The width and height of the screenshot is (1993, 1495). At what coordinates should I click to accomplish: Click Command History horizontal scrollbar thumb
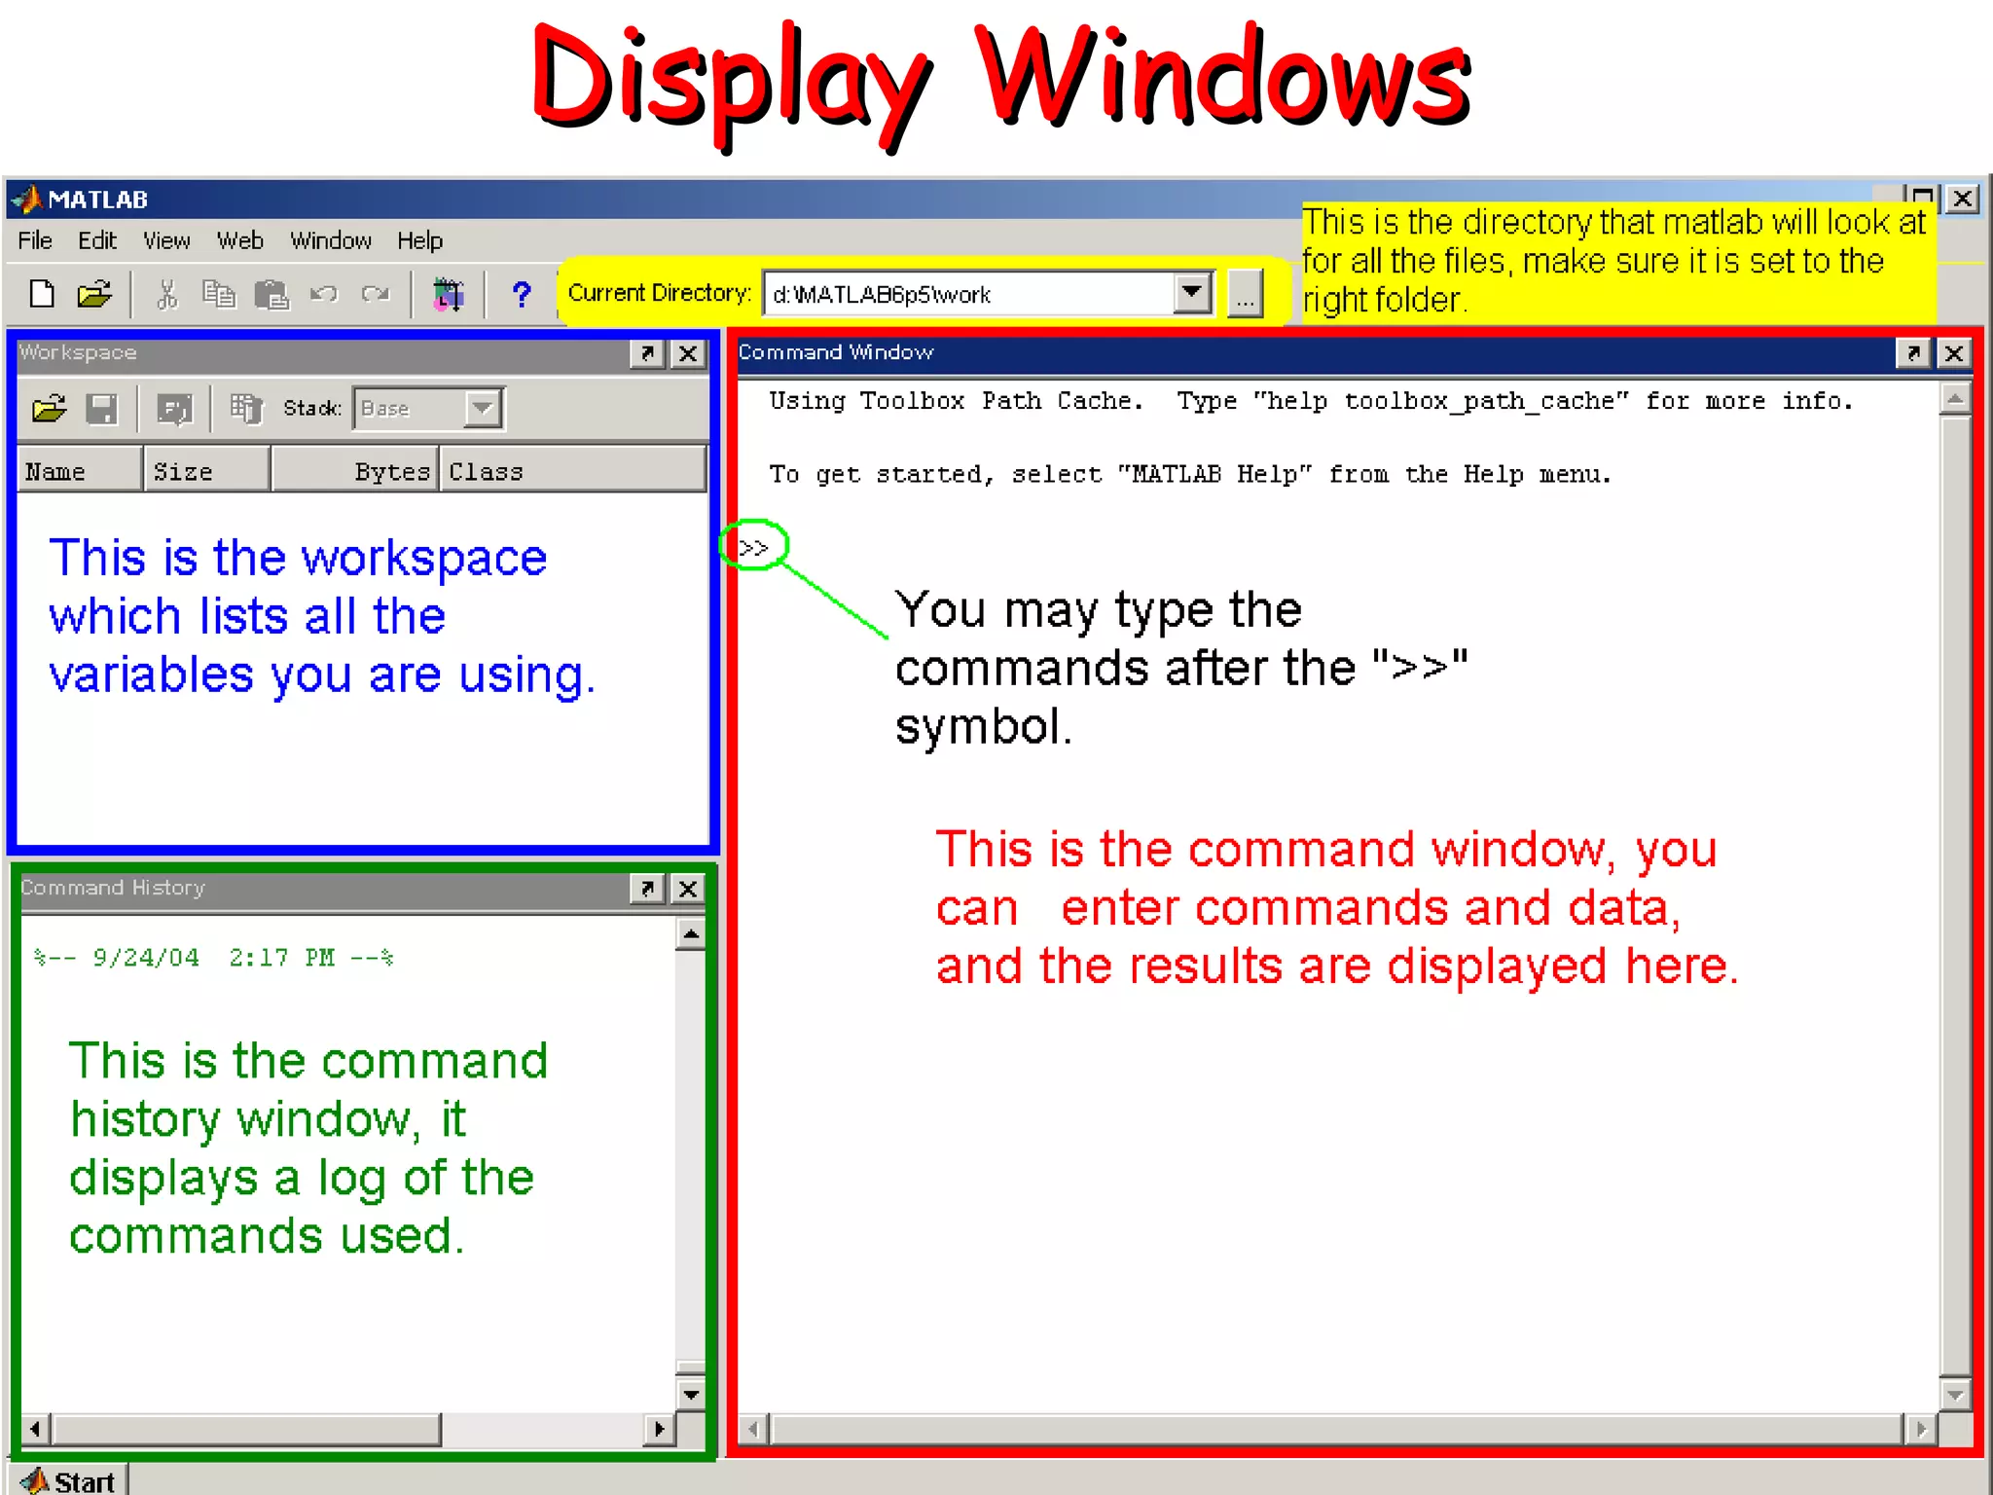pyautogui.click(x=246, y=1429)
